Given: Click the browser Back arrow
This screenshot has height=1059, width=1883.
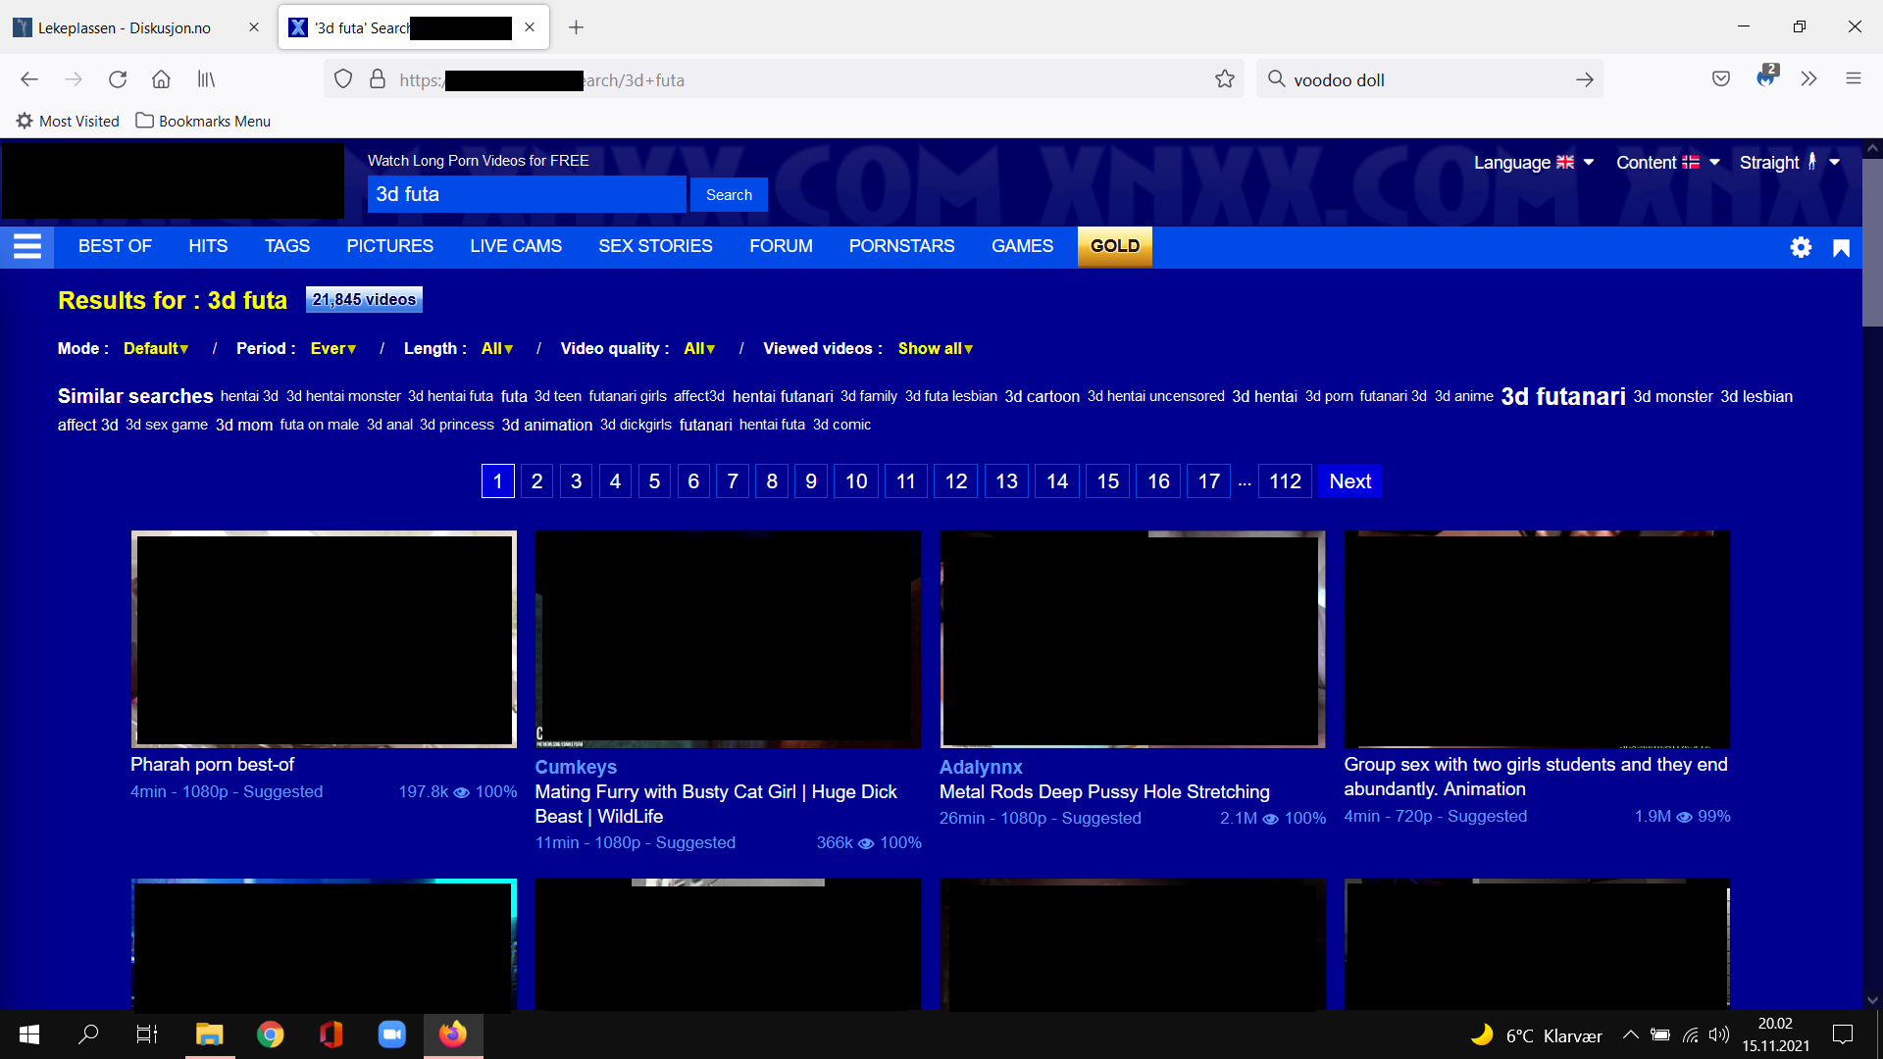Looking at the screenshot, I should 29,79.
